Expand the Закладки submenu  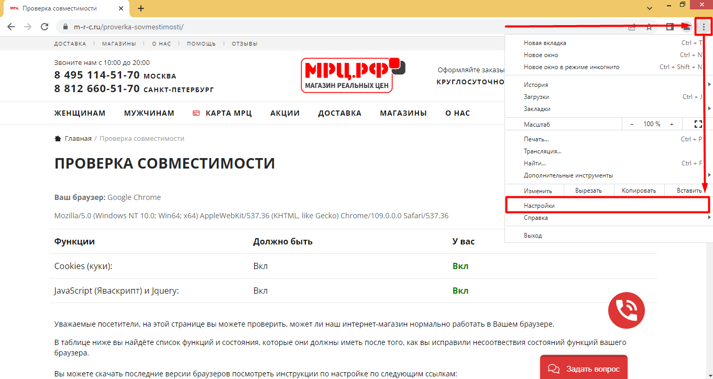[x=609, y=109]
